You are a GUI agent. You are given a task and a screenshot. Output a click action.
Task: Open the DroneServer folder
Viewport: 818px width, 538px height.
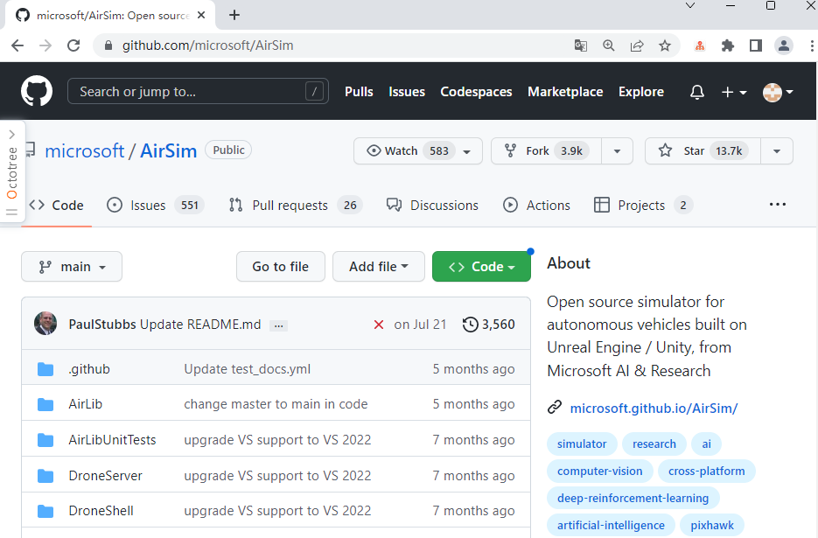(105, 475)
